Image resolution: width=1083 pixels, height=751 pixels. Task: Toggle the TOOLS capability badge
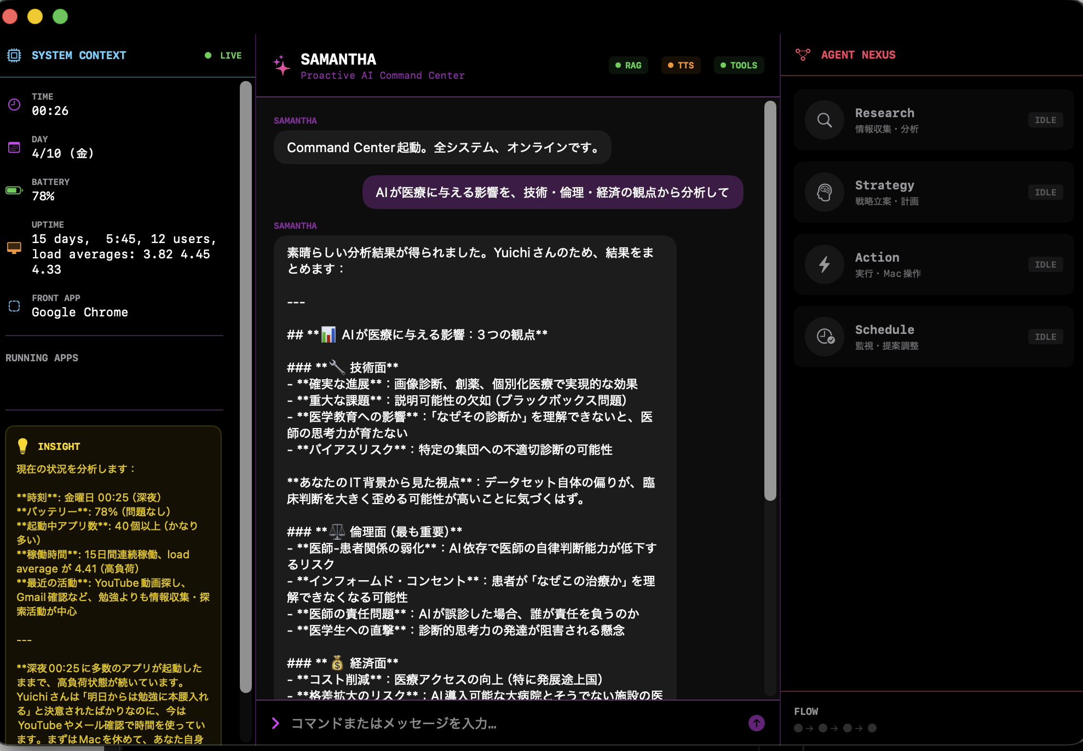click(739, 65)
